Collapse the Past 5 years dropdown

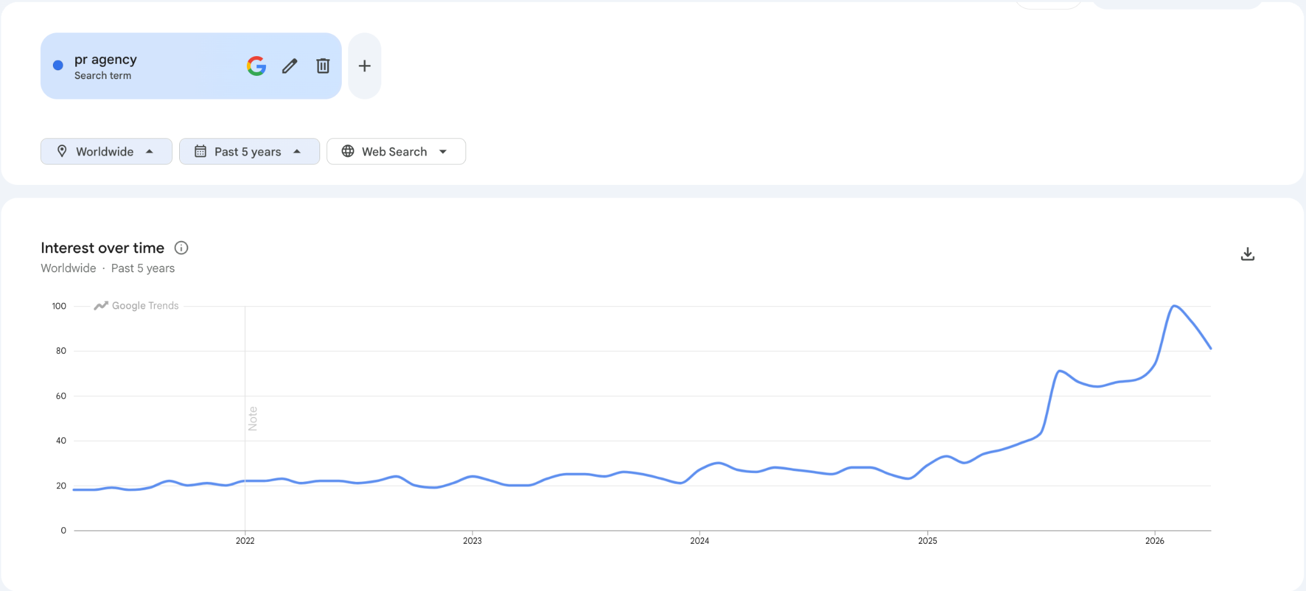297,152
